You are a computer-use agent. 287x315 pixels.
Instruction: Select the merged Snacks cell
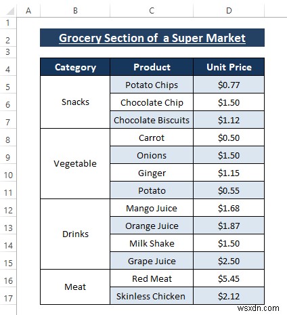[x=75, y=102]
